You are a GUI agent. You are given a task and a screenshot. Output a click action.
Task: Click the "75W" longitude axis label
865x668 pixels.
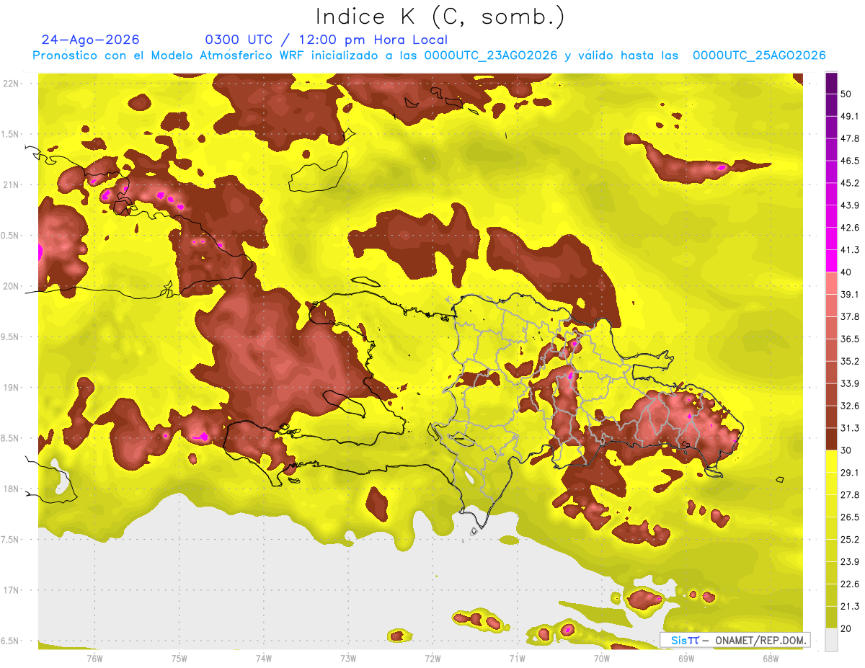click(x=179, y=658)
